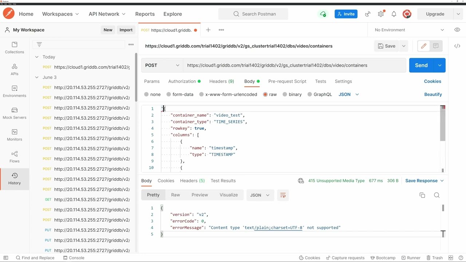Image resolution: width=466 pixels, height=262 pixels.
Task: Switch to the Headers (9) request tab
Action: tap(222, 81)
